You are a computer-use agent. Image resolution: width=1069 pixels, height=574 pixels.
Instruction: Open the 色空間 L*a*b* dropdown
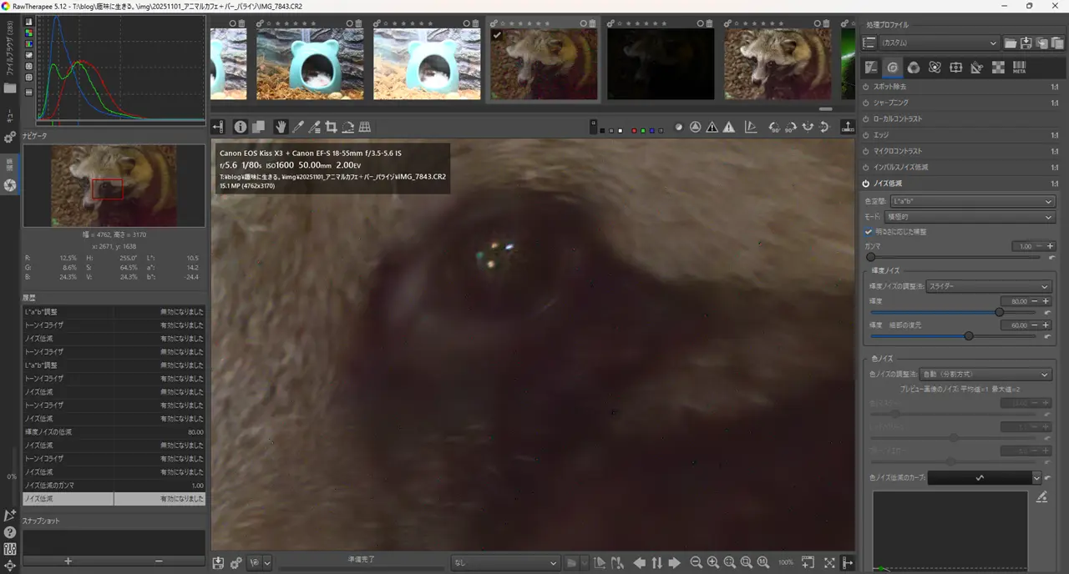tap(973, 201)
